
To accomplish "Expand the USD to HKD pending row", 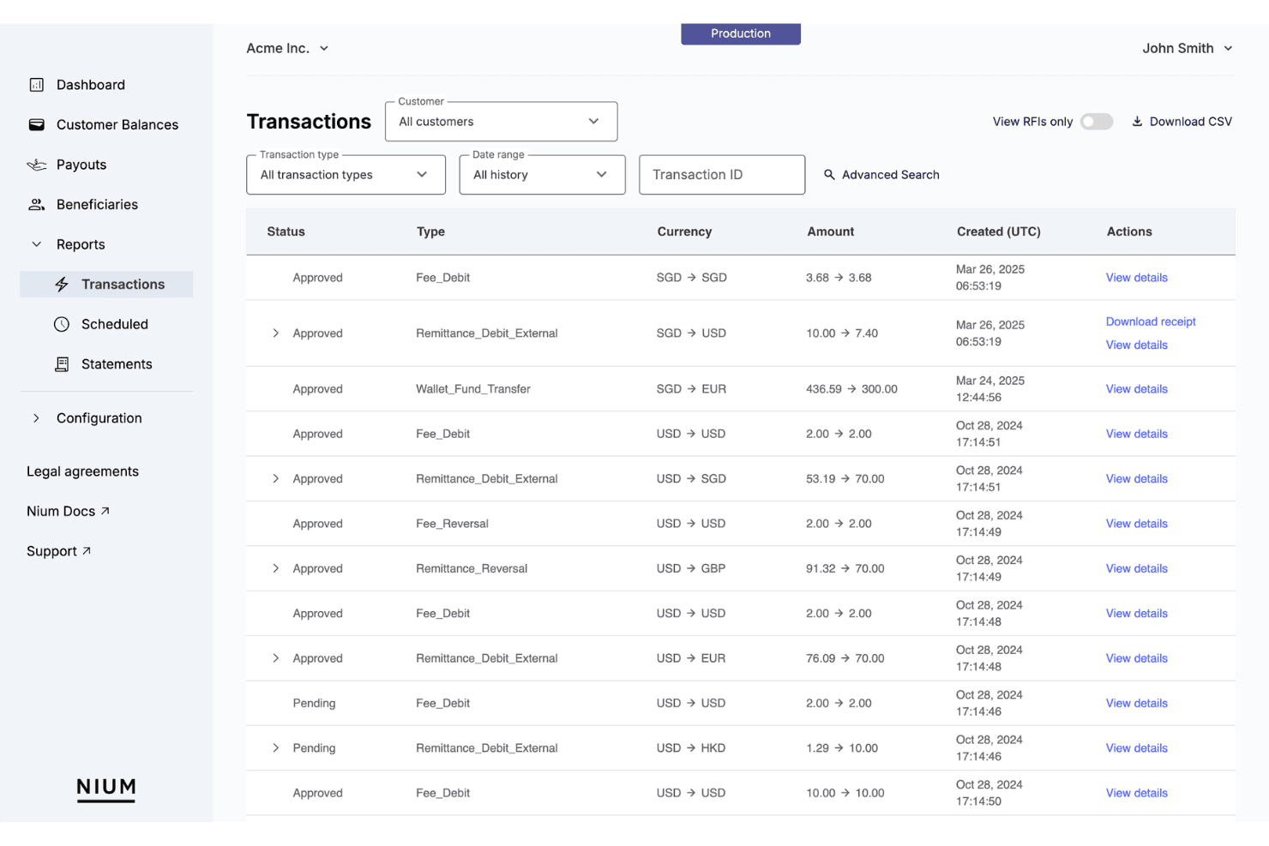I will (275, 748).
